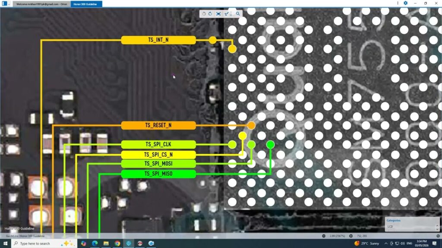Image resolution: width=442 pixels, height=248 pixels.
Task: Switch to the Honor 300 Guideline tab
Action: pos(86,4)
